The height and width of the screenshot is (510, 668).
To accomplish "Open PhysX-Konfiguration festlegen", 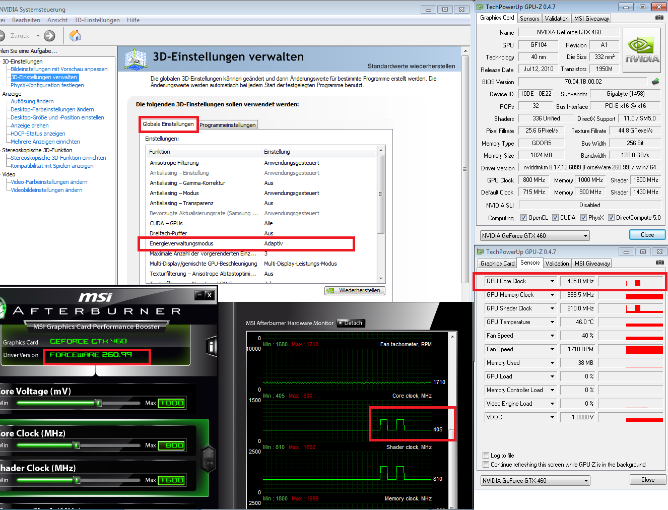I will coord(47,85).
